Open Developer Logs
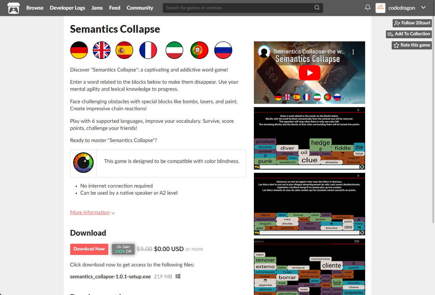435x295 pixels. point(67,8)
